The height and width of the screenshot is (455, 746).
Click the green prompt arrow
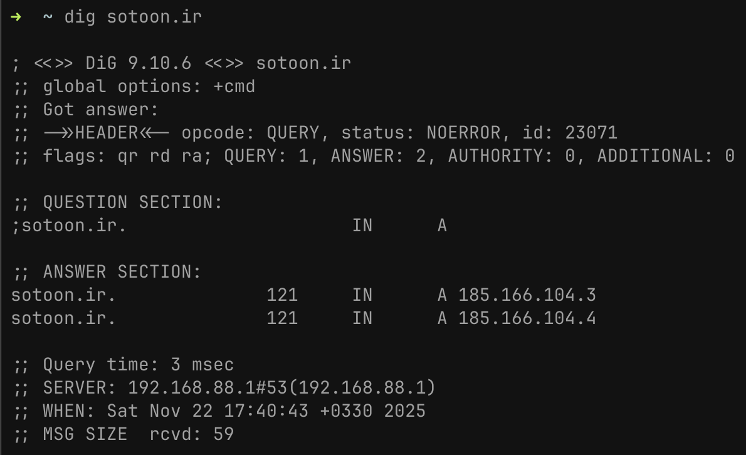16,16
